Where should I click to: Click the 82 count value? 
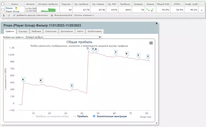70,10
